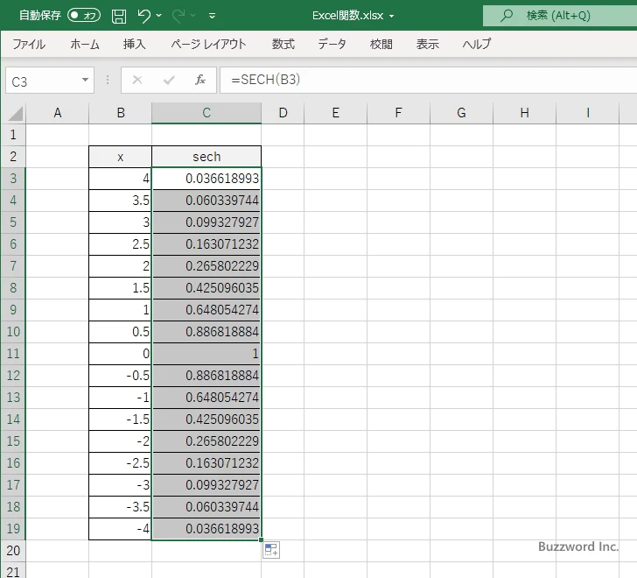
Task: Click the fill handle at C19 corner
Action: [262, 539]
